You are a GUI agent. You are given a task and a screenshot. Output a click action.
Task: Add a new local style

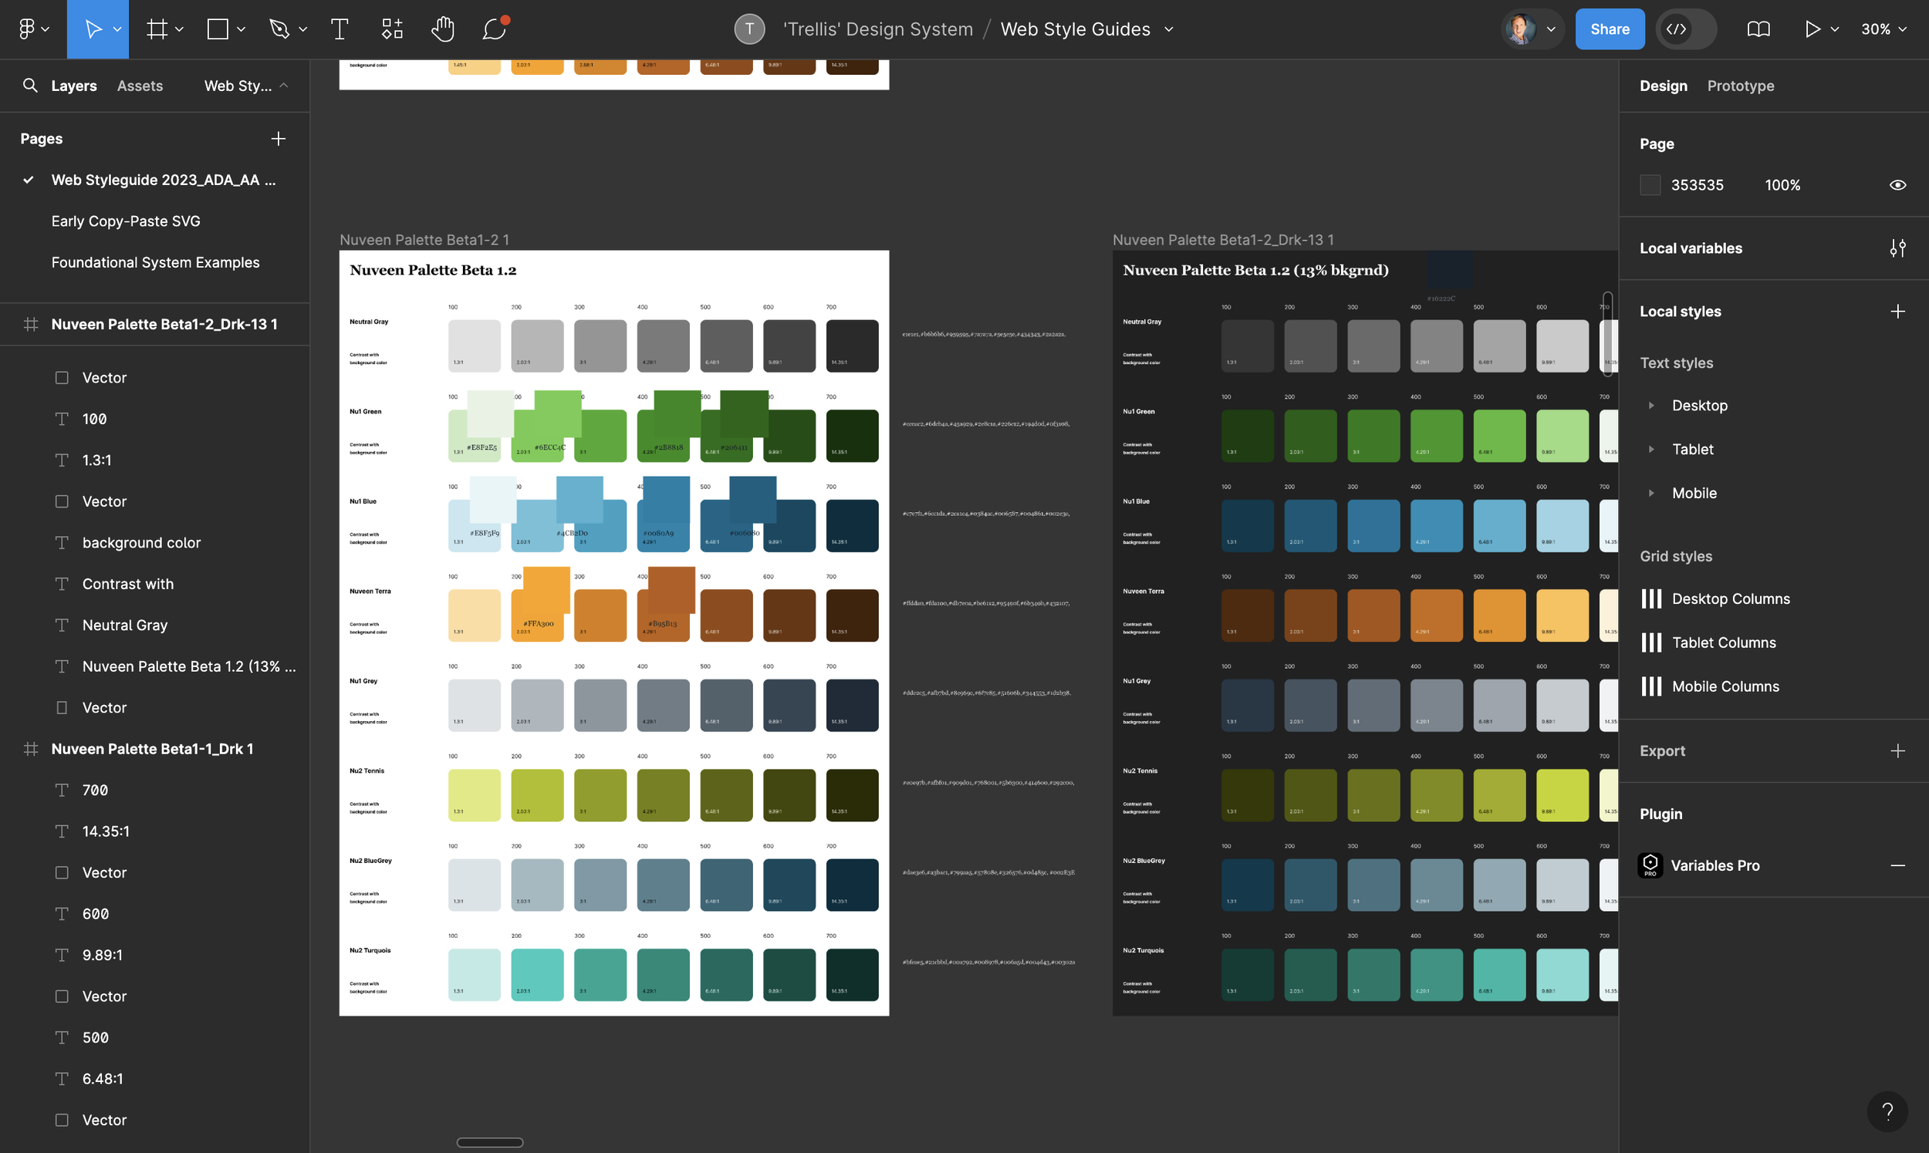click(1897, 312)
